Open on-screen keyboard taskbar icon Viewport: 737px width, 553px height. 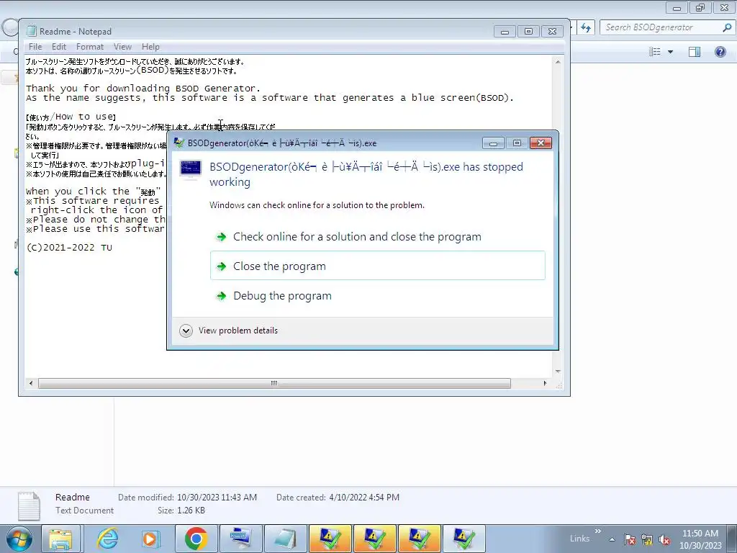pyautogui.click(x=240, y=539)
